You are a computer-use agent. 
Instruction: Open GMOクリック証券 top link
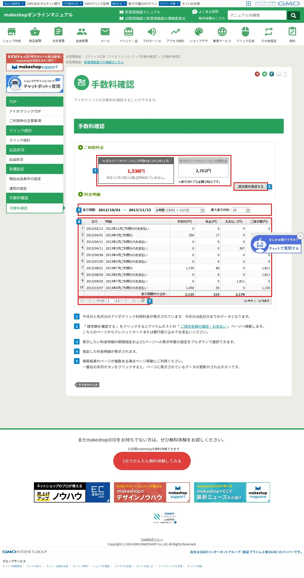pos(97,4)
